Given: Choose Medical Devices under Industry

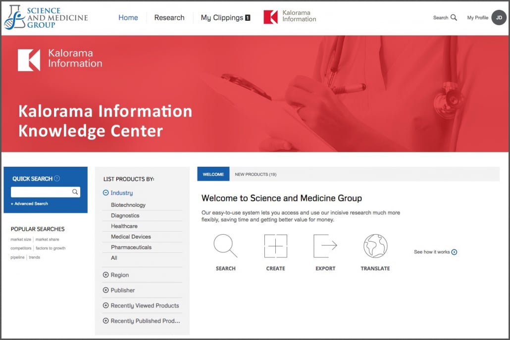Looking at the screenshot, I should pos(131,237).
